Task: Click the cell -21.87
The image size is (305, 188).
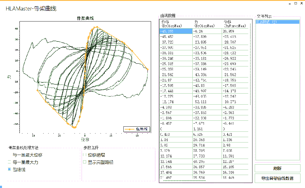Action: point(176,80)
